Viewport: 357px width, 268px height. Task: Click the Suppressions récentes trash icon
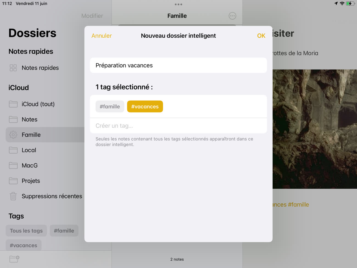13,196
